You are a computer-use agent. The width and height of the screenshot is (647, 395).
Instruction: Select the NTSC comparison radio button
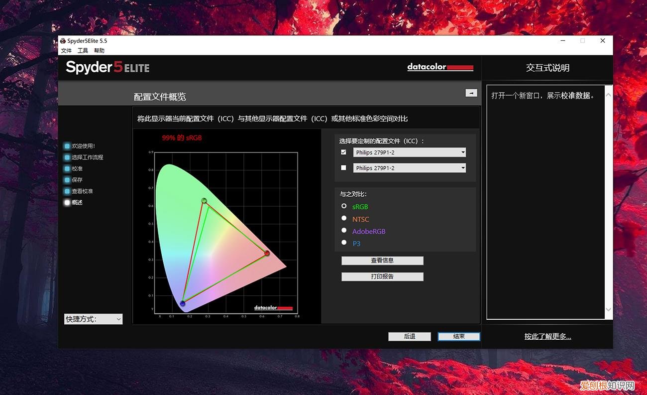click(344, 218)
